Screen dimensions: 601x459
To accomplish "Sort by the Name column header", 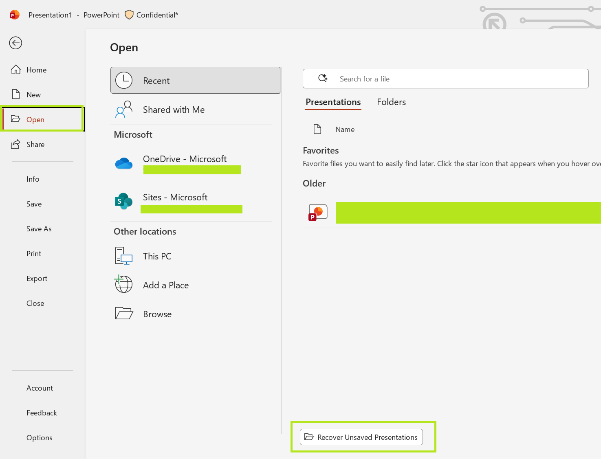I will coord(345,130).
